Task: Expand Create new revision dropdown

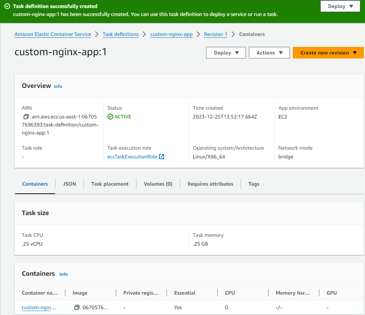Action: 328,53
